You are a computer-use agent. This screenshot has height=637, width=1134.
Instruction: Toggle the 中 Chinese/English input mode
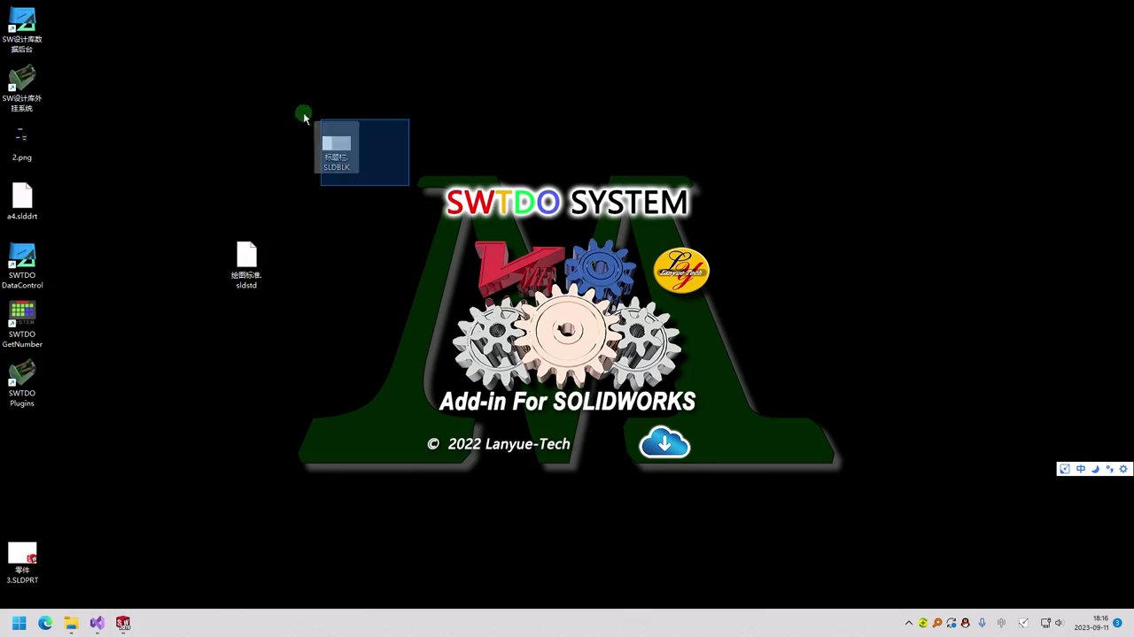click(x=1080, y=469)
